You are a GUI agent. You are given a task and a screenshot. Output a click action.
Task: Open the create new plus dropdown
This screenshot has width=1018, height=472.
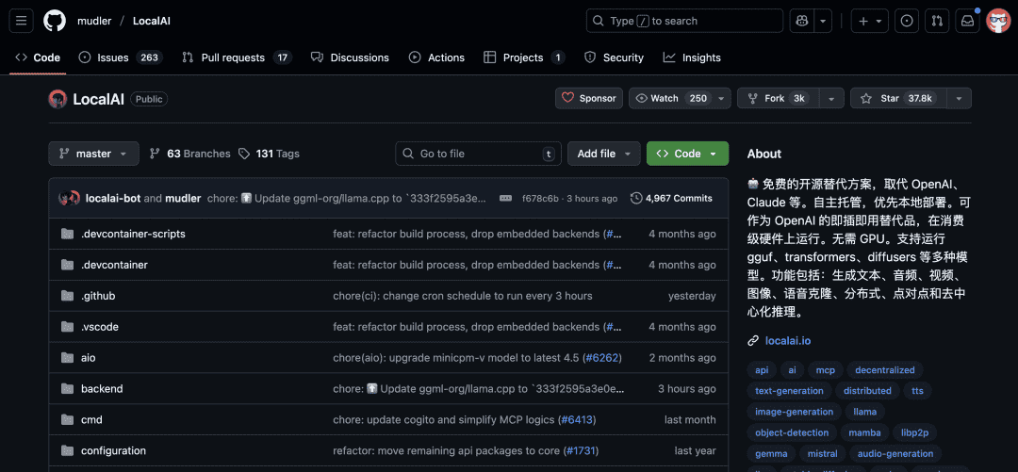pos(870,21)
